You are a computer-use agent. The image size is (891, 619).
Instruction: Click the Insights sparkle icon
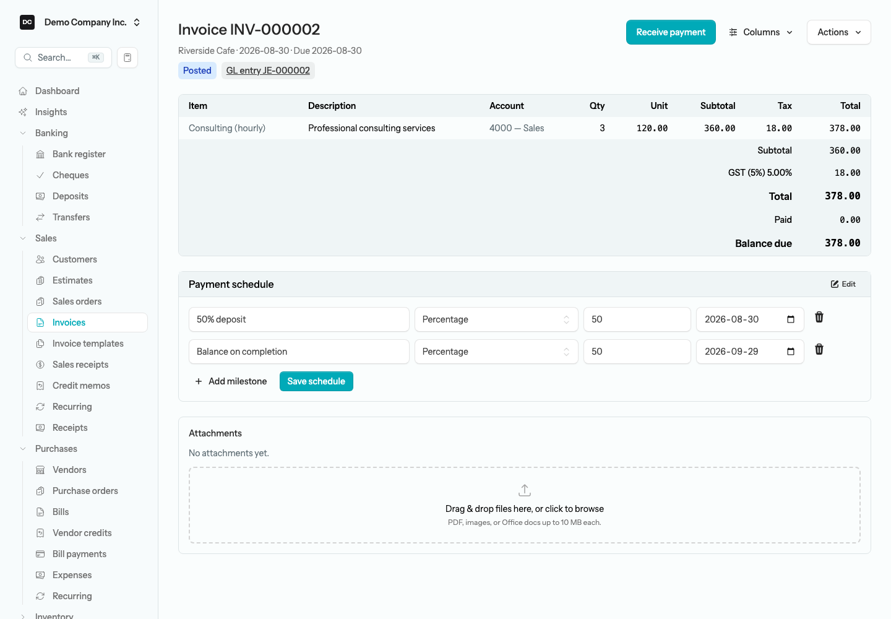click(23, 112)
